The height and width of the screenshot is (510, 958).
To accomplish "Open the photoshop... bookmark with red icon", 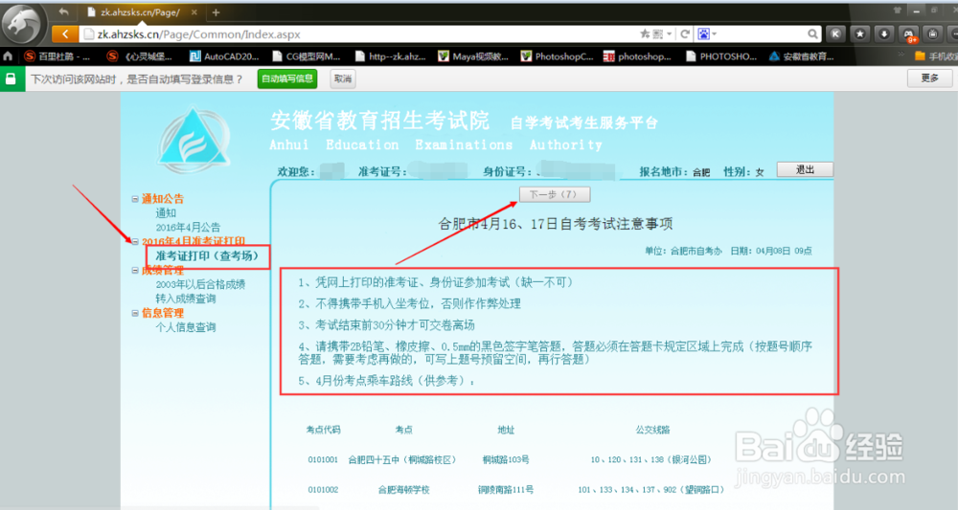I will click(637, 56).
